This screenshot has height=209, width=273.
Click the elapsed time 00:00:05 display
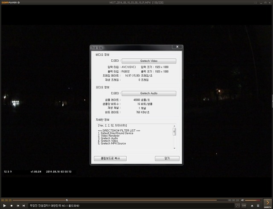coord(6,200)
